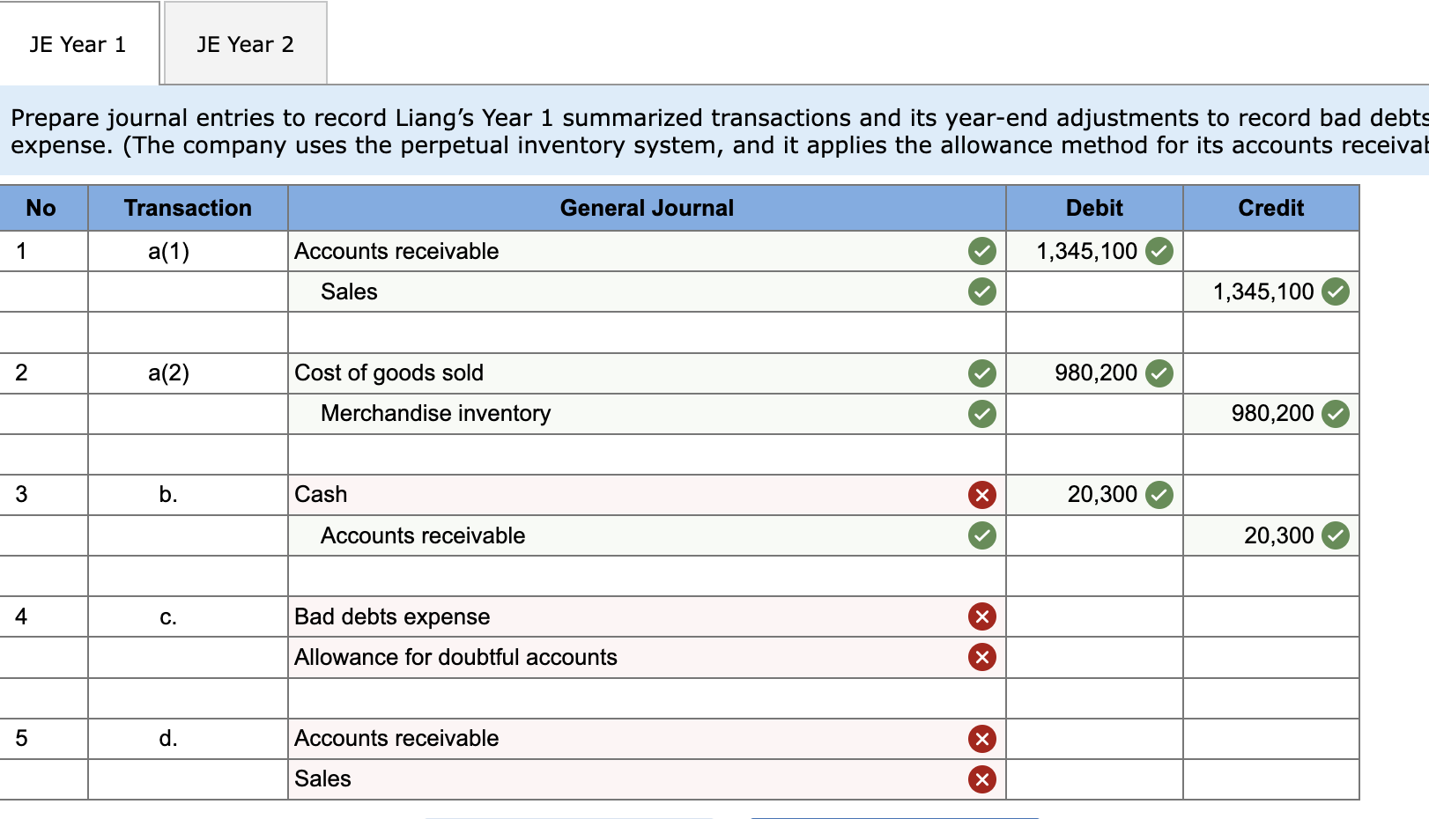1429x819 pixels.
Task: Click green check beside Accounts receivable in transaction b
Action: click(981, 535)
